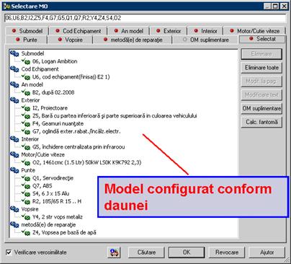Select the O2, 1461cmc (1.5 Ltr) 50kW row
Viewport: 291px width, 264px height.
(x=86, y=162)
